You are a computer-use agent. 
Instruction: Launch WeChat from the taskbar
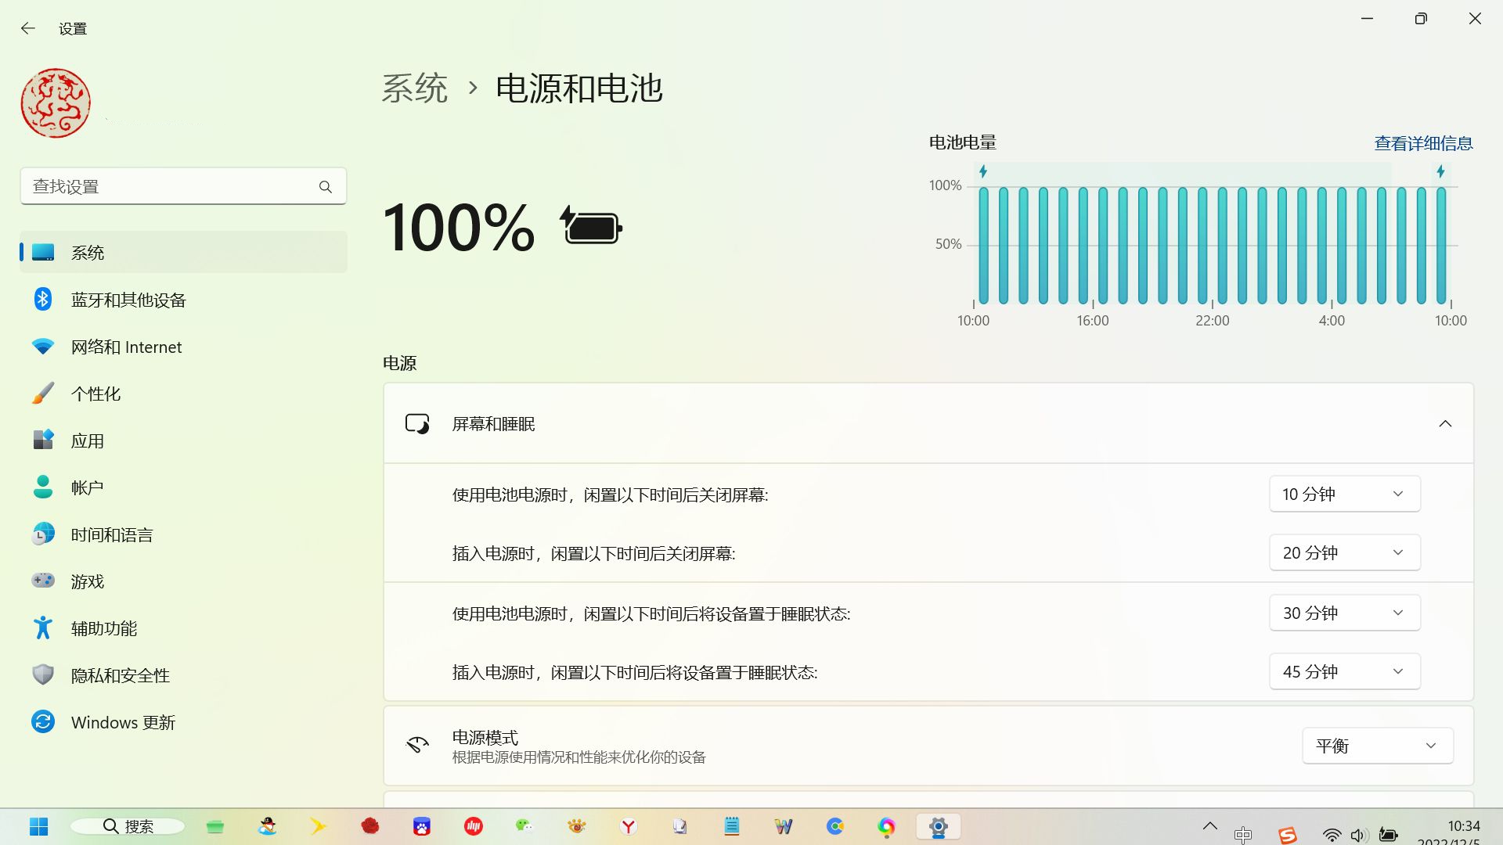tap(524, 826)
